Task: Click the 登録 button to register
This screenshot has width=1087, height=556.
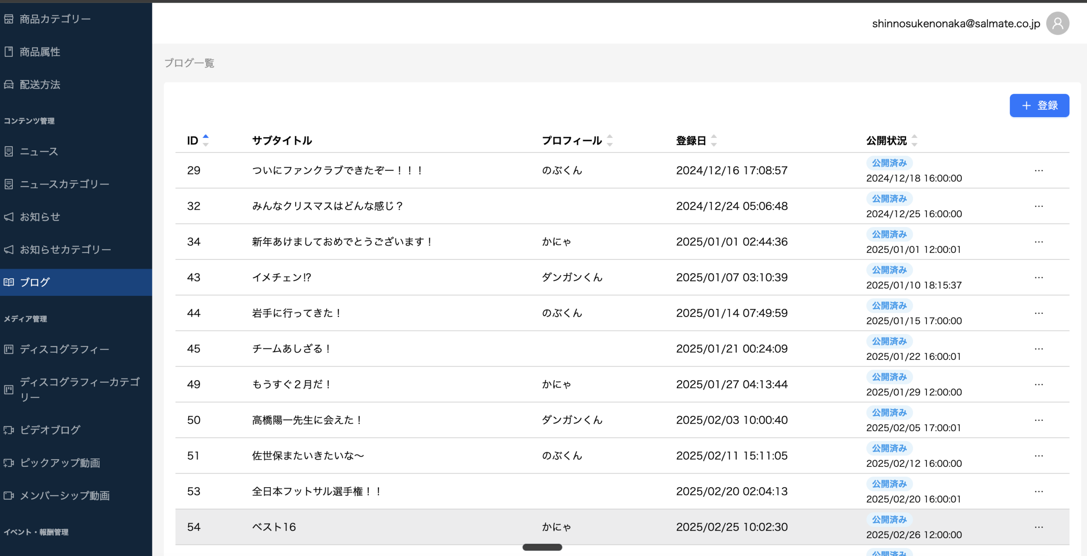Action: (1039, 105)
